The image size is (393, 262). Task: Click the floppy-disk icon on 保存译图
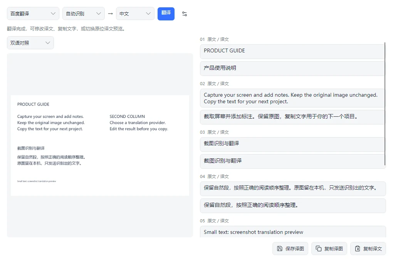pyautogui.click(x=279, y=249)
